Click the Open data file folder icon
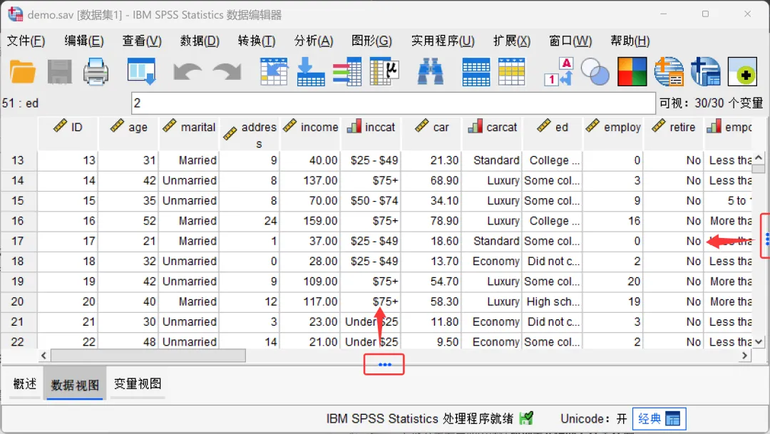Screen dimensions: 770x434 (23, 72)
